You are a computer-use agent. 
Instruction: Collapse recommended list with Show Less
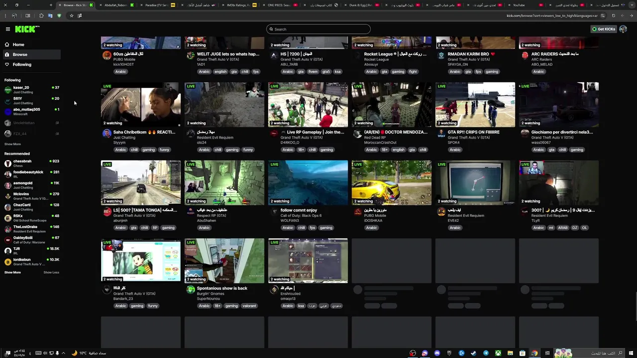(51, 272)
